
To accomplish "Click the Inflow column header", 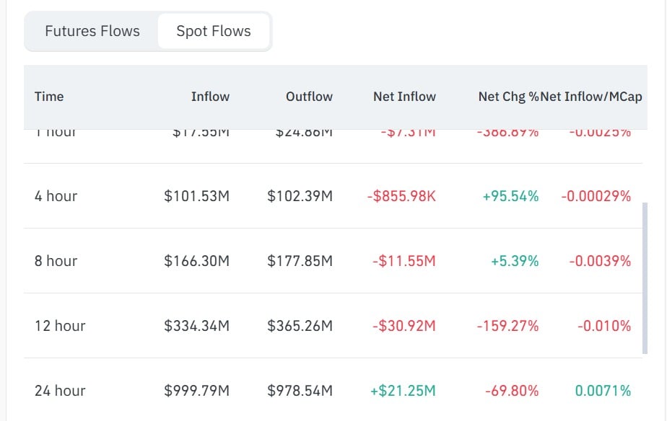I will tap(210, 97).
